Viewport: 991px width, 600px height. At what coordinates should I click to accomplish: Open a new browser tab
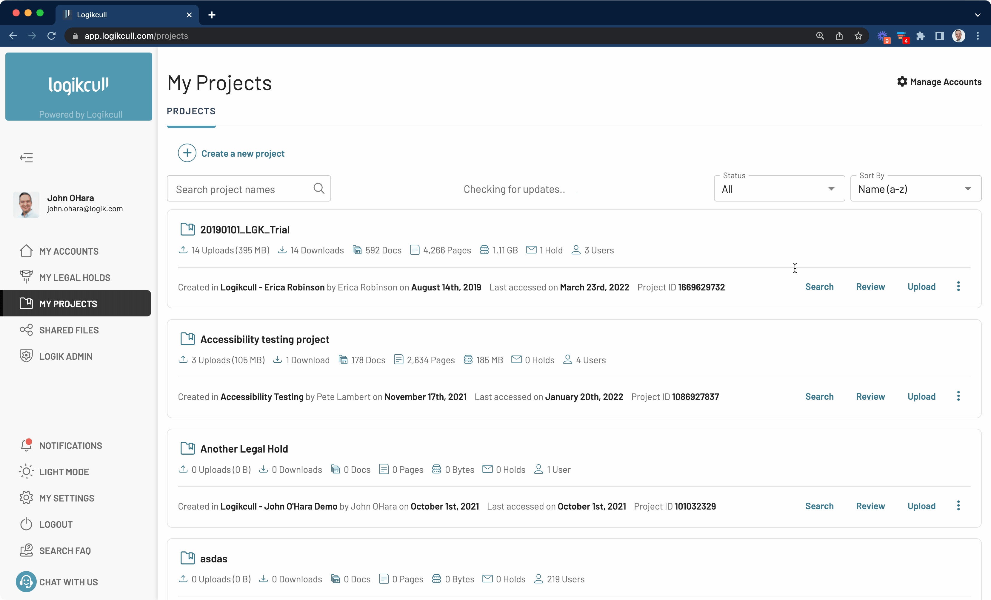[x=212, y=15]
